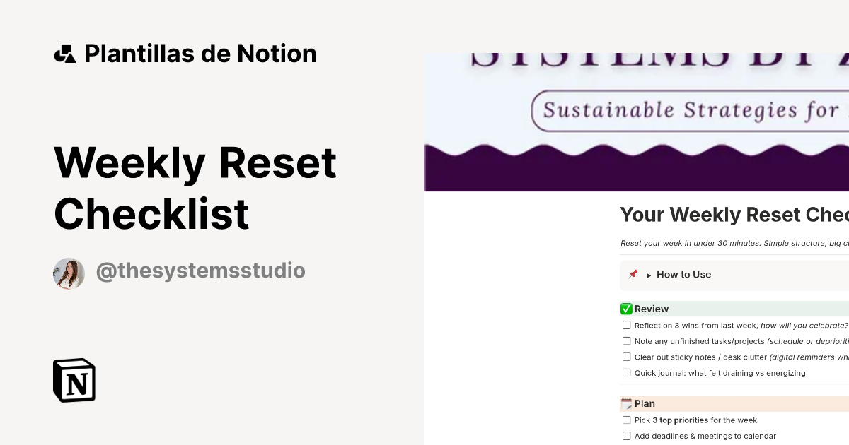Image resolution: width=849 pixels, height=445 pixels.
Task: Check the 'Add deadlines & meetings to calendar' box
Action: point(626,435)
